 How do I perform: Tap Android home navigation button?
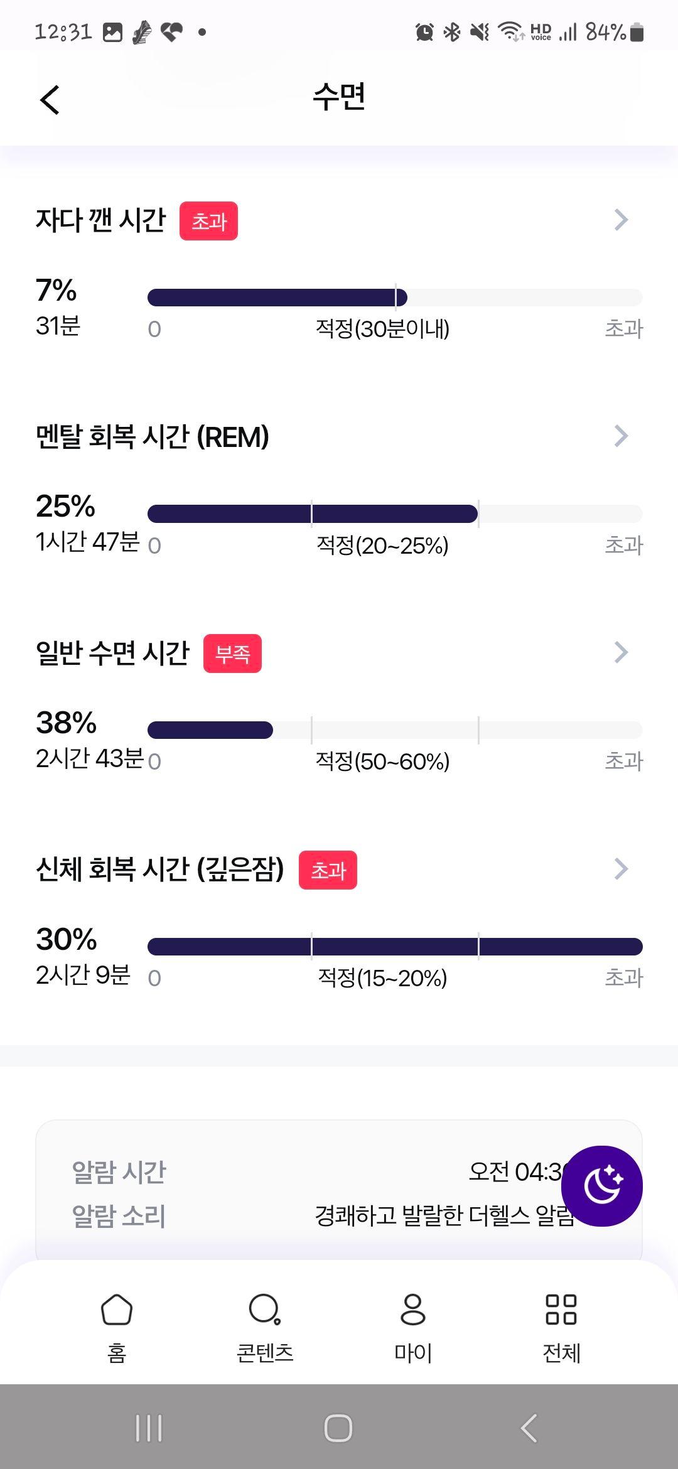coord(338,1428)
